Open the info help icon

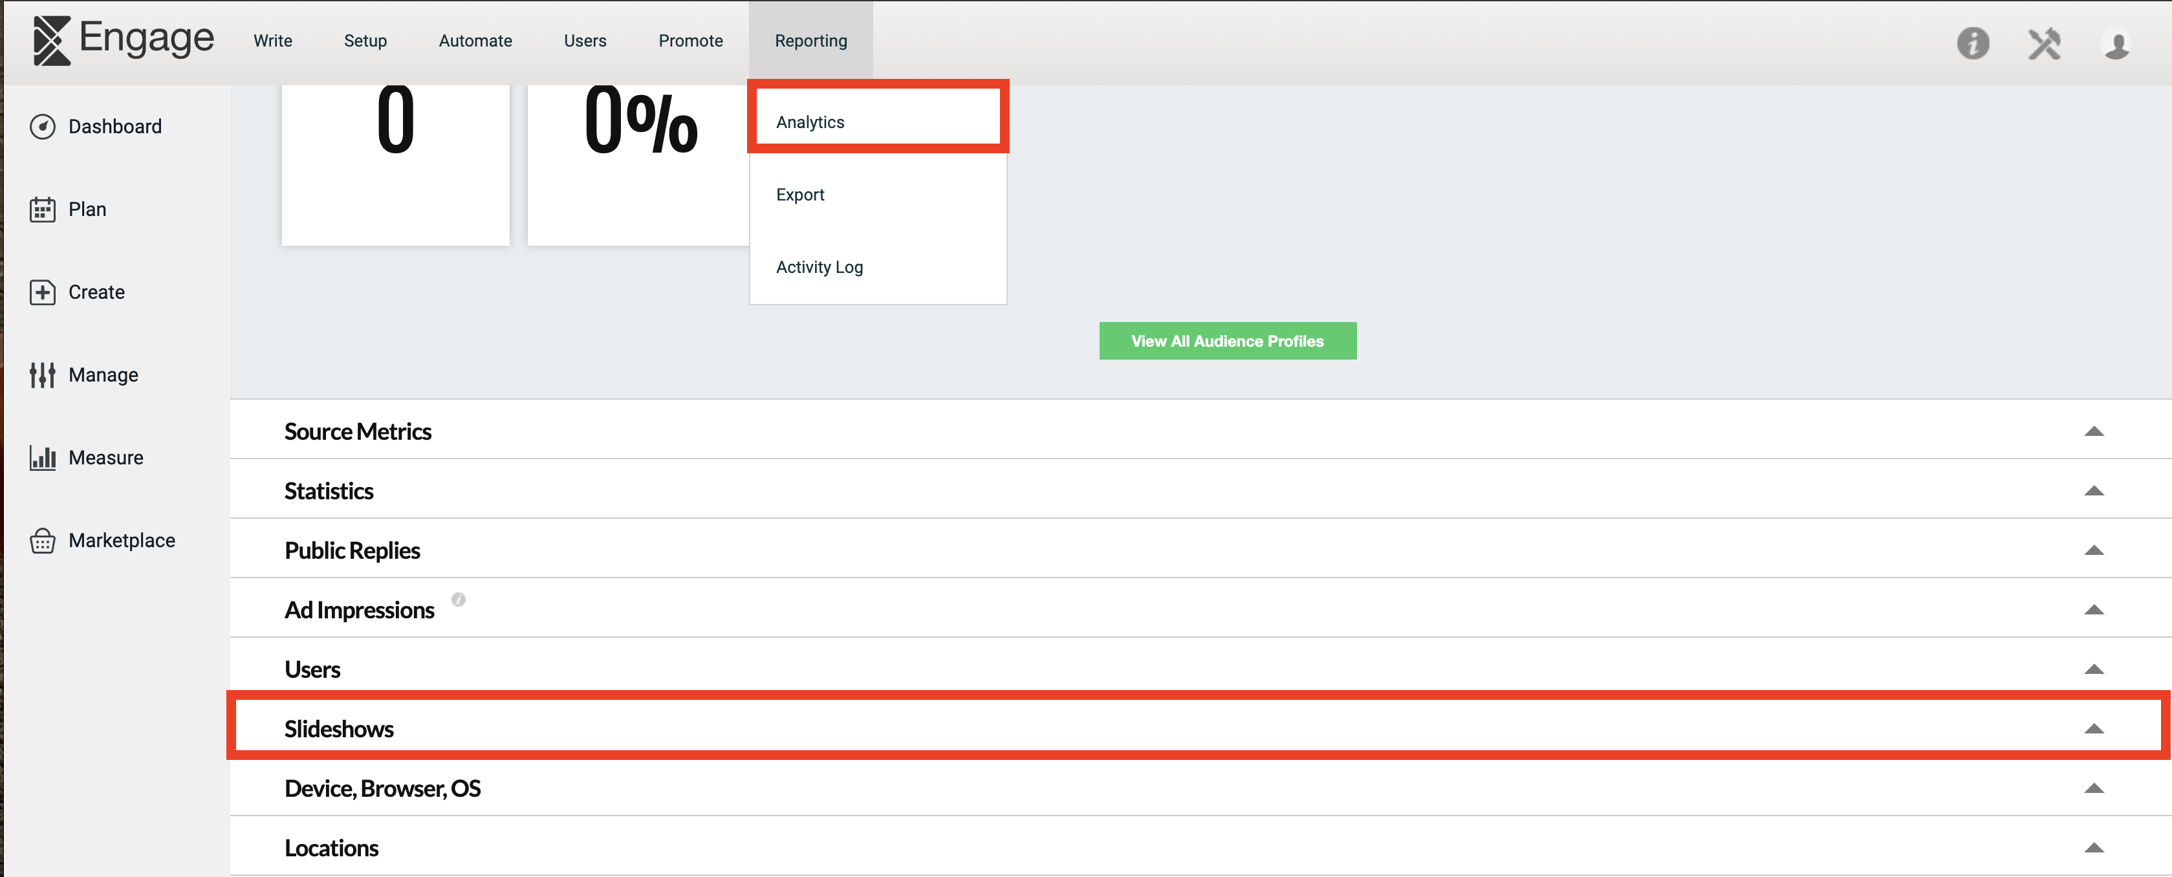tap(1973, 43)
